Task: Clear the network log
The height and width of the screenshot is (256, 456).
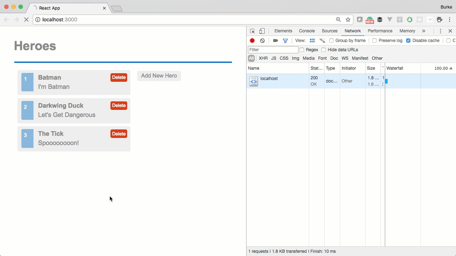Action: point(262,41)
